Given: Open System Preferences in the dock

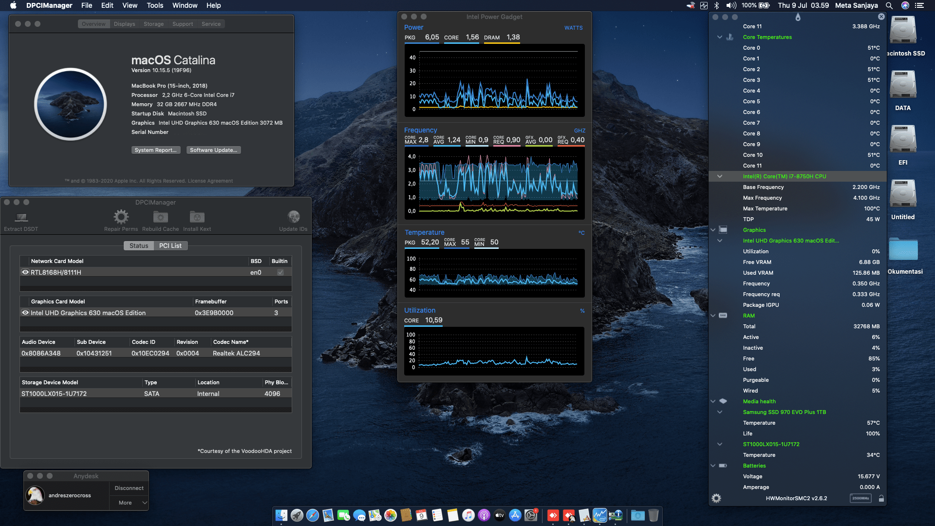Looking at the screenshot, I should pyautogui.click(x=531, y=515).
